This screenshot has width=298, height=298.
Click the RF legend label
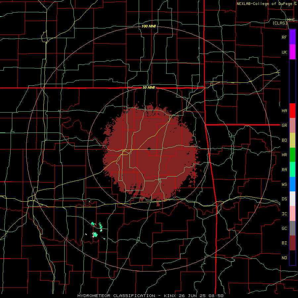284,37
